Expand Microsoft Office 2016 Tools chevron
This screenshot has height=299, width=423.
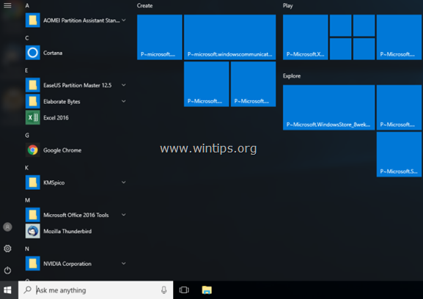click(124, 215)
